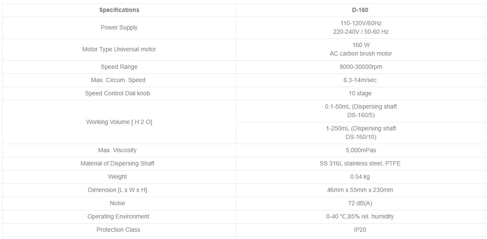The width and height of the screenshot is (487, 239).
Task: Select the Working Volume [ H 2 O] label
Action: point(119,122)
